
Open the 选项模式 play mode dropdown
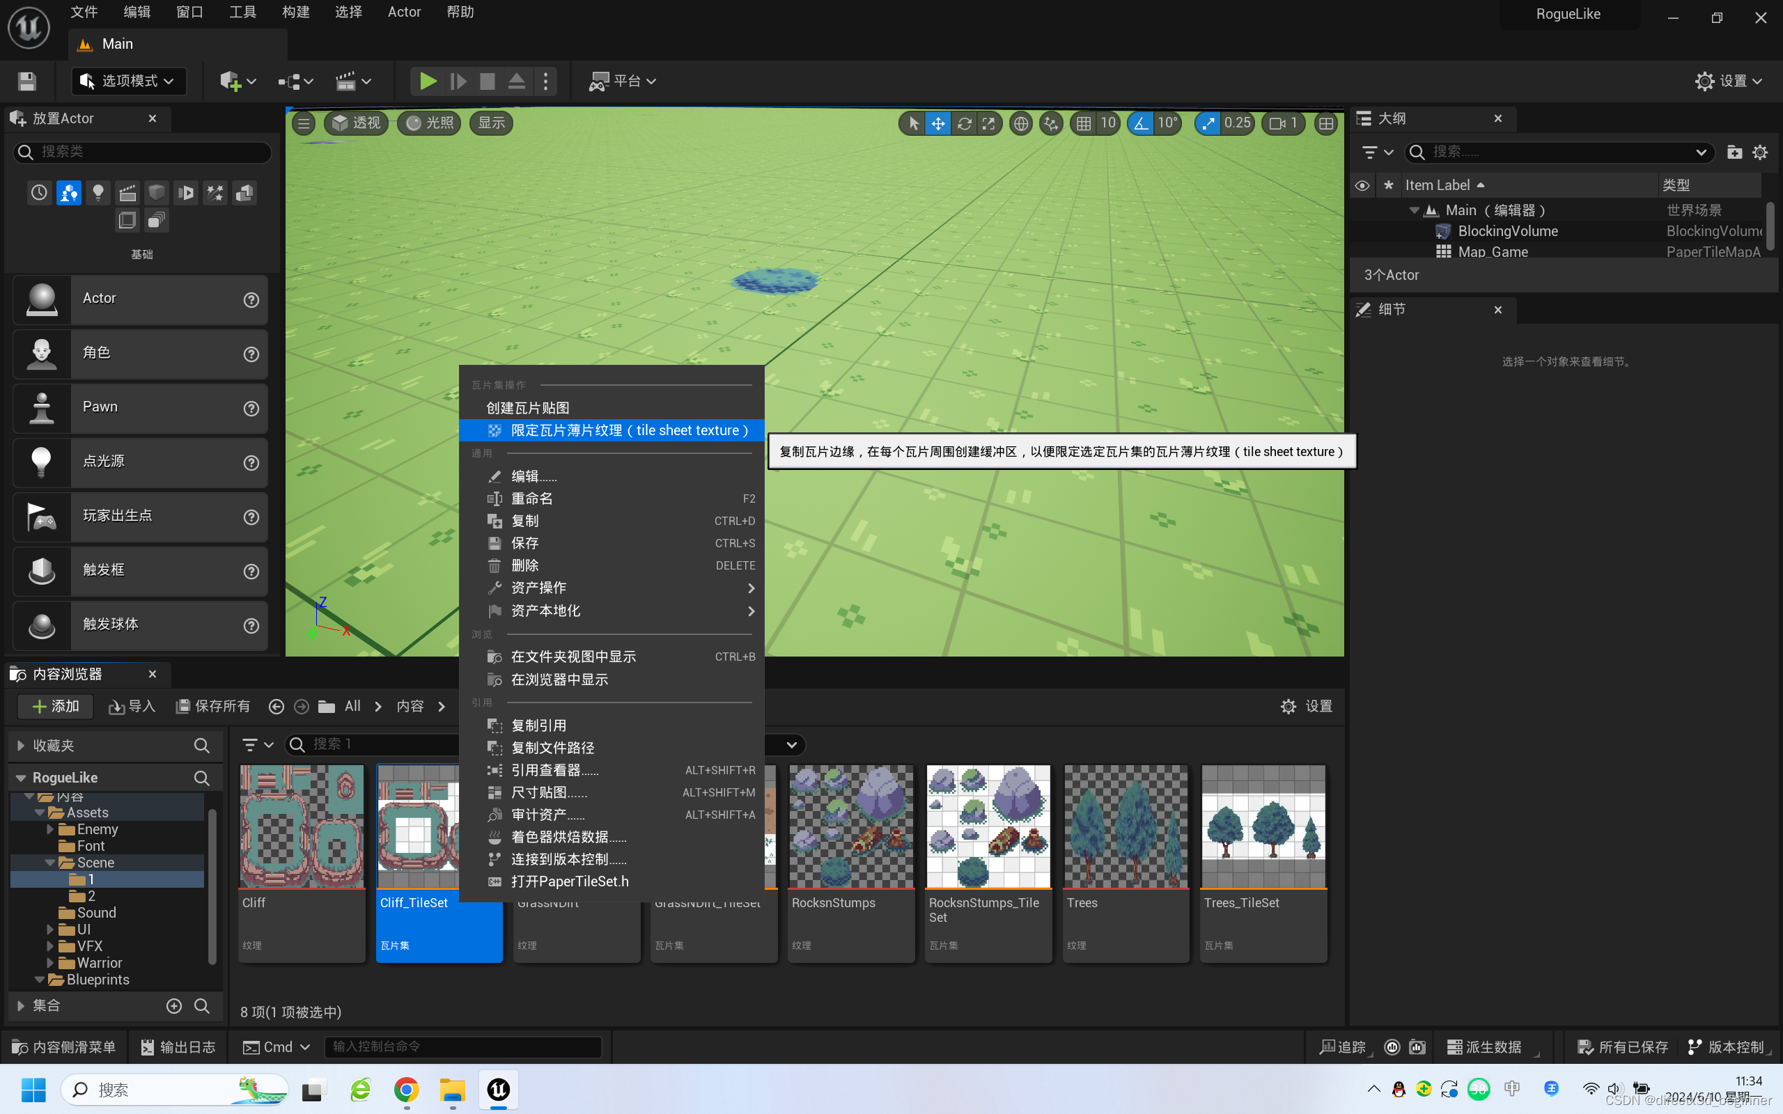pyautogui.click(x=128, y=81)
